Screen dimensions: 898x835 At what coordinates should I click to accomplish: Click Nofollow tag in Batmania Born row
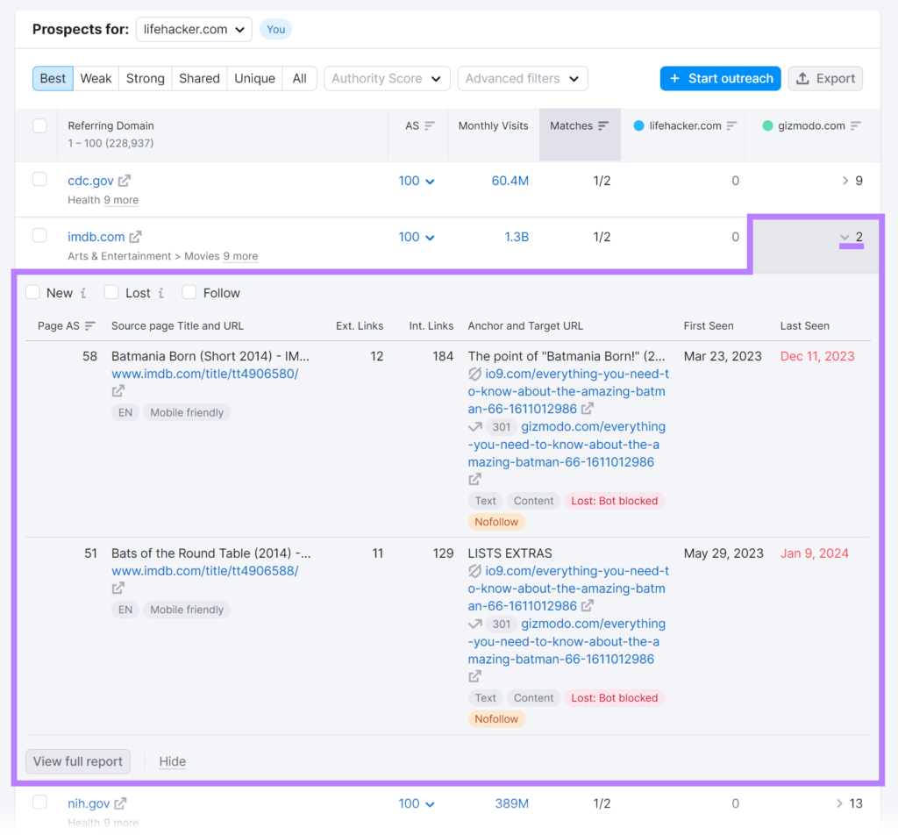[496, 522]
